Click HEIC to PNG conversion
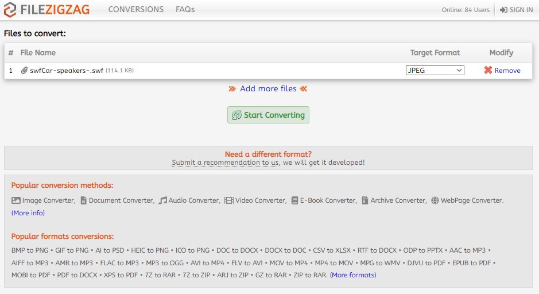 tap(150, 250)
